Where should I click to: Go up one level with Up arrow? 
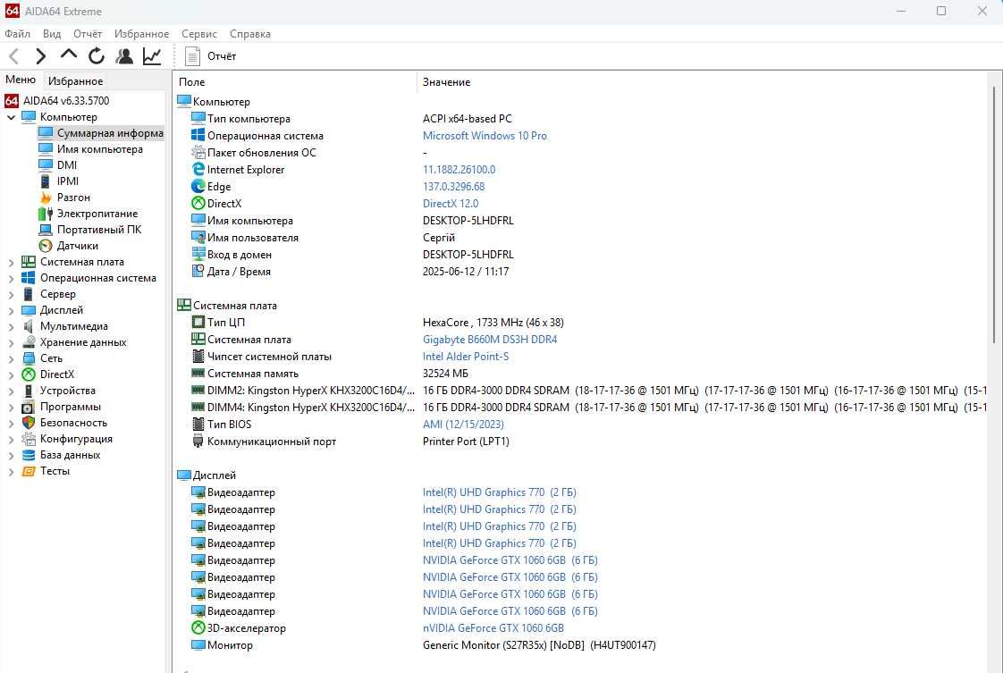pyautogui.click(x=69, y=55)
